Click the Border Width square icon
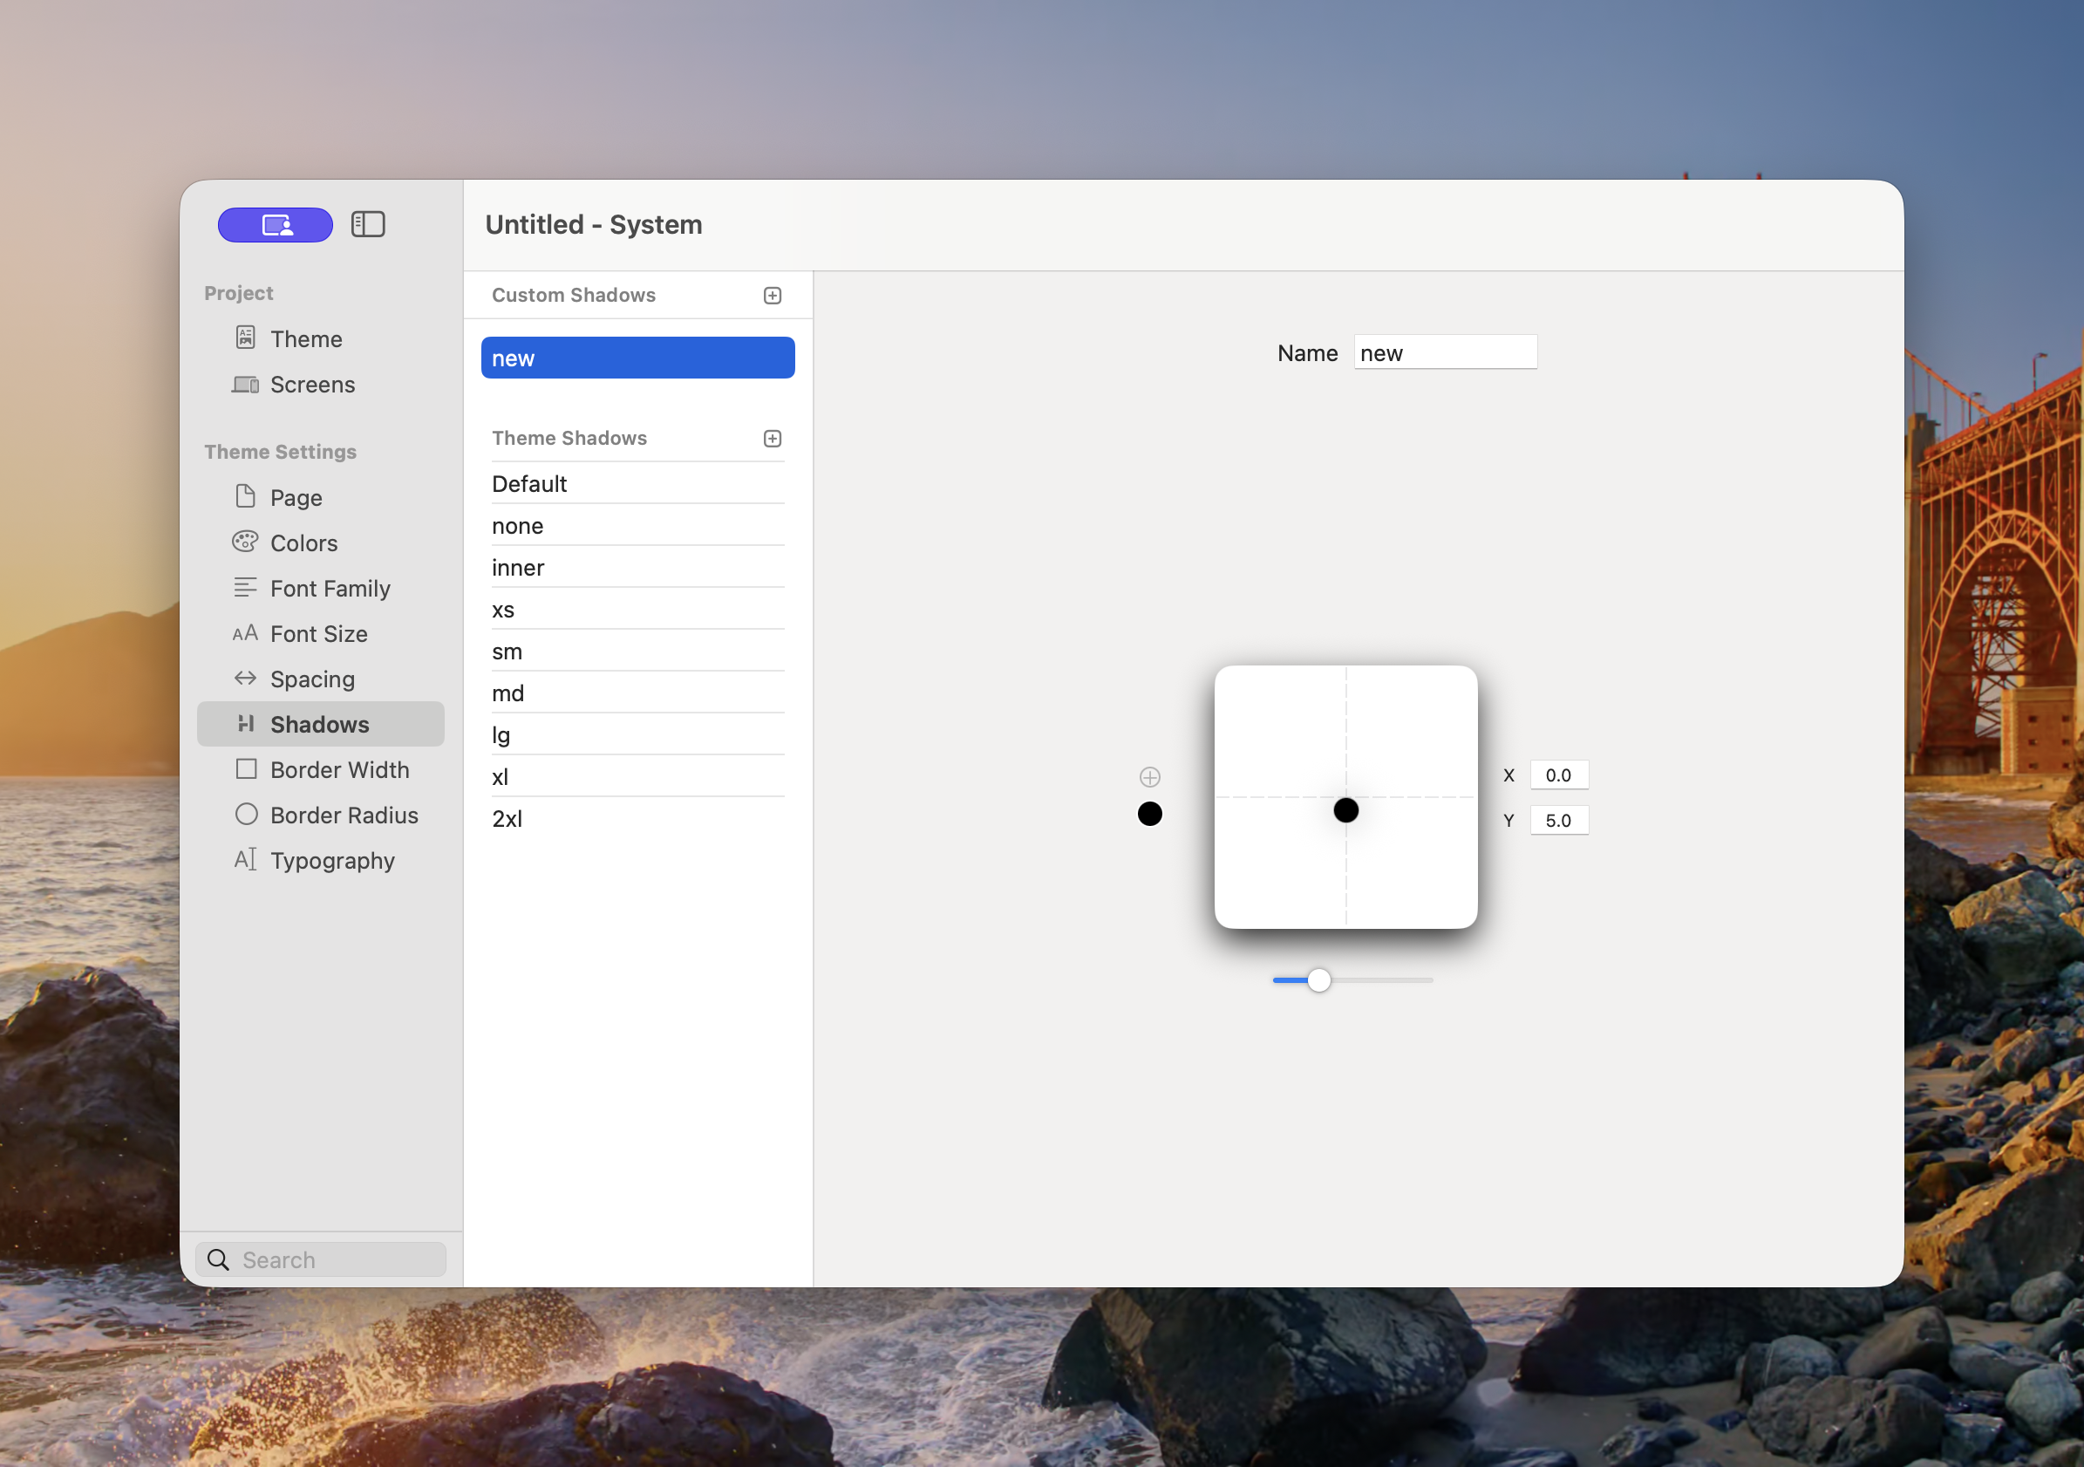The width and height of the screenshot is (2084, 1467). click(x=246, y=769)
